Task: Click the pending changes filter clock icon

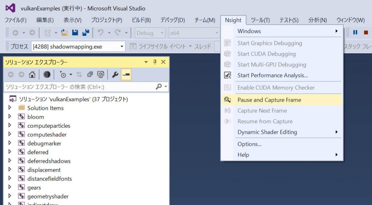Action: [63, 75]
